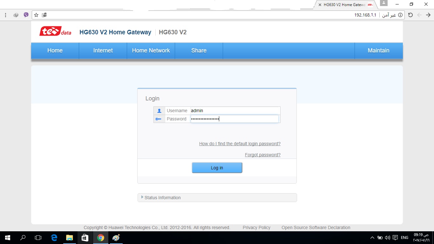The height and width of the screenshot is (244, 434).
Task: Open the Home Network navigation tab
Action: [151, 51]
